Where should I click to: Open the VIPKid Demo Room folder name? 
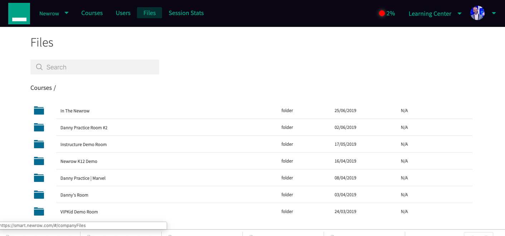79,212
